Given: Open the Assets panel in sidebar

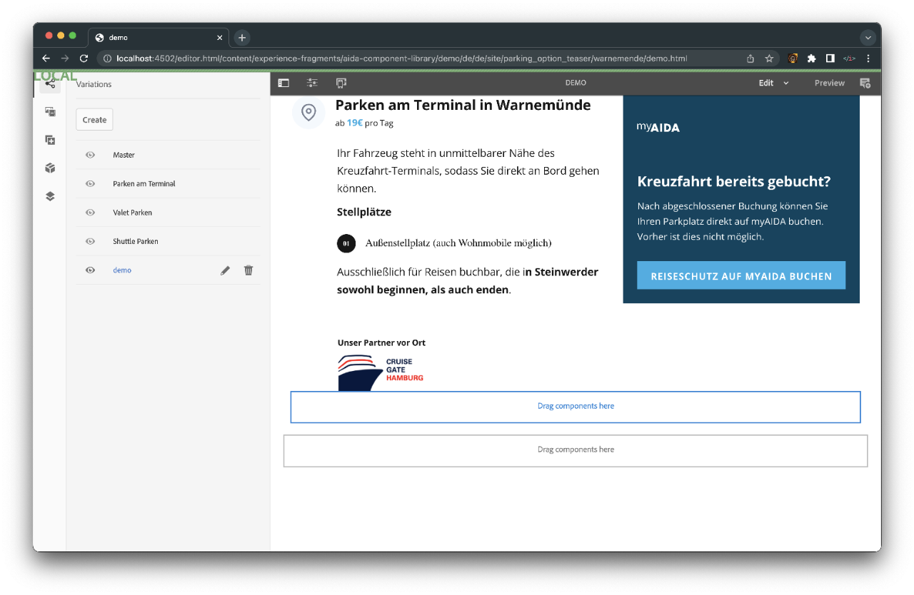Looking at the screenshot, I should [50, 112].
